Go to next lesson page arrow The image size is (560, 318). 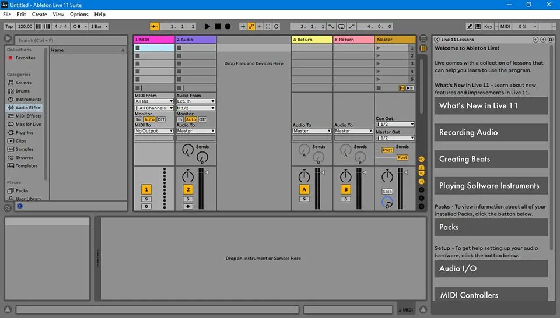[x=543, y=40]
